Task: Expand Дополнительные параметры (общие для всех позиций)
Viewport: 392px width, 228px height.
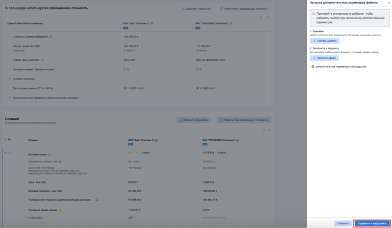Action: 10,98
